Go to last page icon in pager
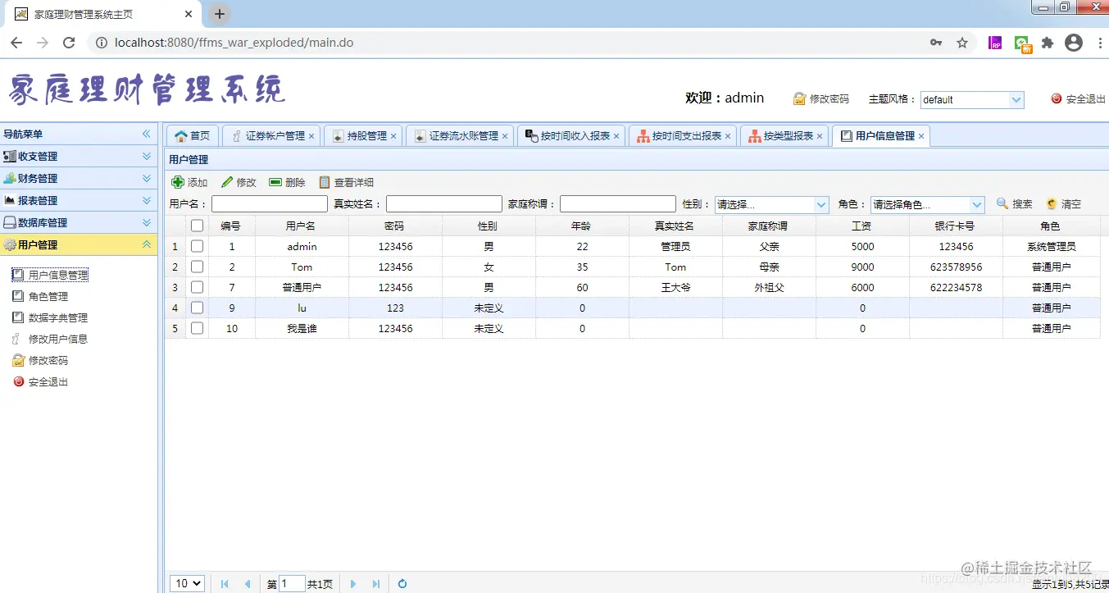 [376, 584]
